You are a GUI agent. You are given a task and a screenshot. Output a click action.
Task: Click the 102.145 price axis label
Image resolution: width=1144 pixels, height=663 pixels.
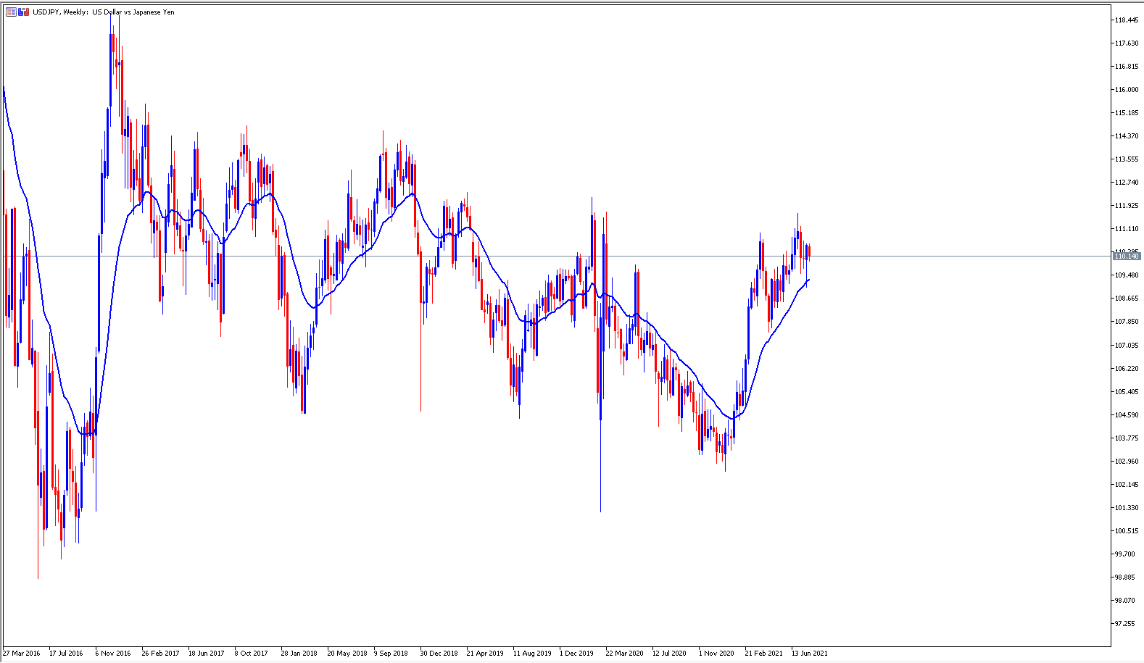click(x=1126, y=485)
